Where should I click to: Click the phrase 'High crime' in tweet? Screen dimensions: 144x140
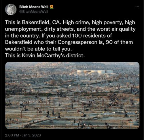click(77, 22)
